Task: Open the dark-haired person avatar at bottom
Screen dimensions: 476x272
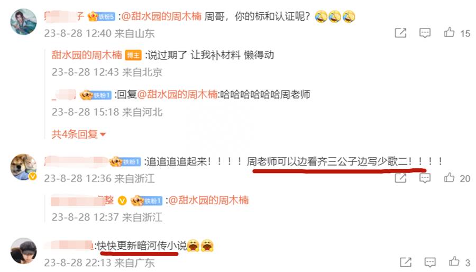Action: (x=24, y=251)
